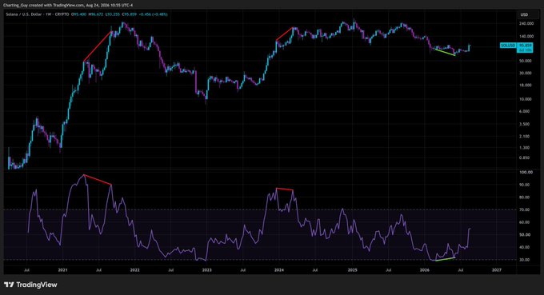544x295 pixels.
Task: Click the 2023 label on the time axis
Action: [x=206, y=269]
